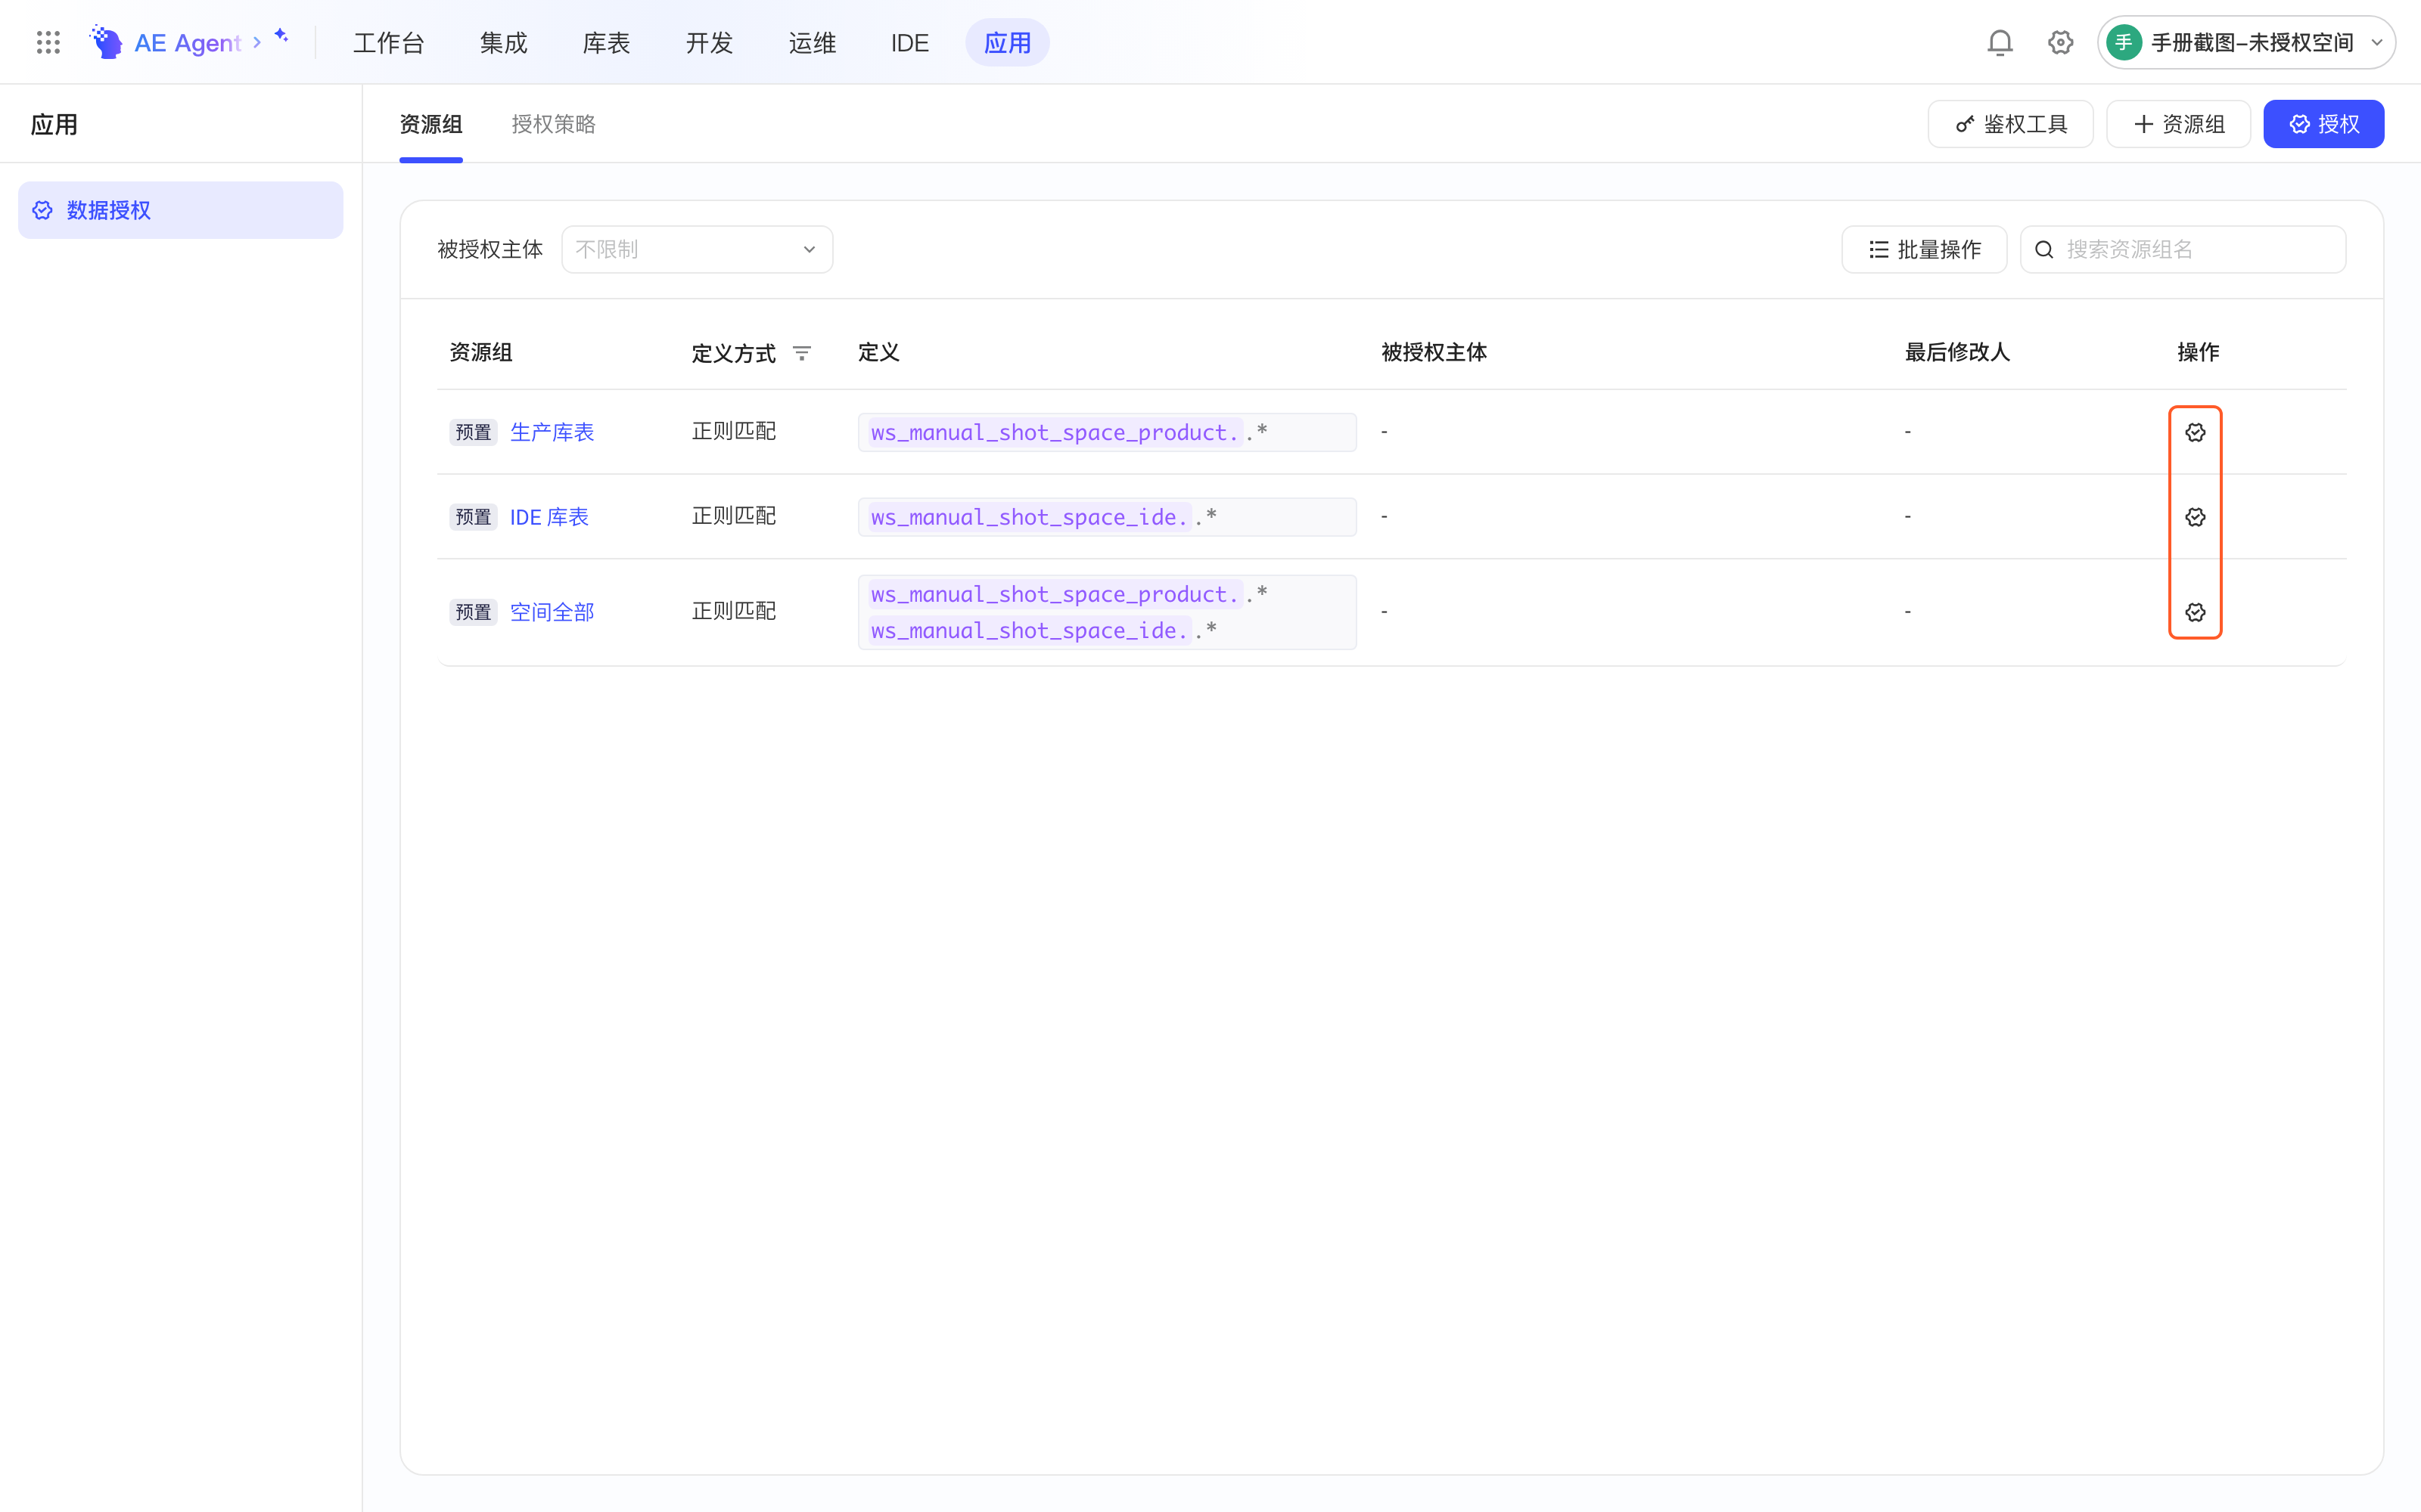Open the workspace switcher 手册截图-未授权空间
The image size is (2421, 1512).
pyautogui.click(x=2246, y=42)
